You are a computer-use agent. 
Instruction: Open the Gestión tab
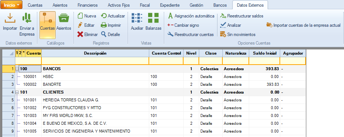pyautogui.click(x=196, y=5)
